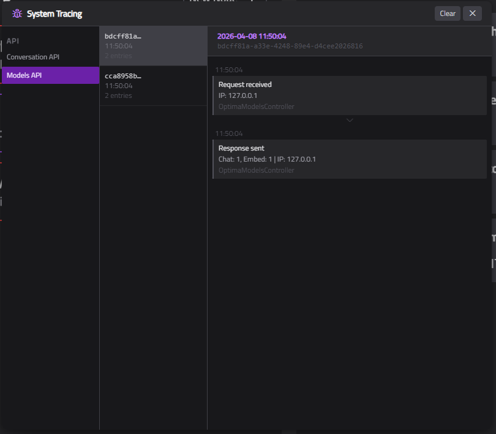Select the bdcff81a trace entry
Image resolution: width=496 pixels, height=434 pixels.
click(153, 45)
